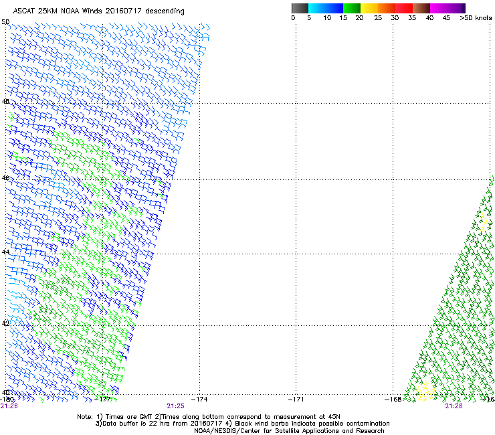
Task: Click the latitude label 42
Action: (5, 323)
